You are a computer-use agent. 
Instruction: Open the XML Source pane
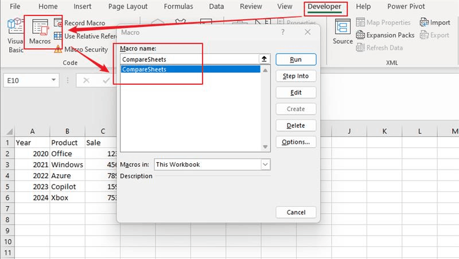(343, 32)
